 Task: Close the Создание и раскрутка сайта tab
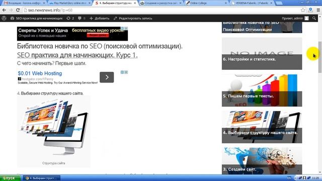click(x=180, y=3)
